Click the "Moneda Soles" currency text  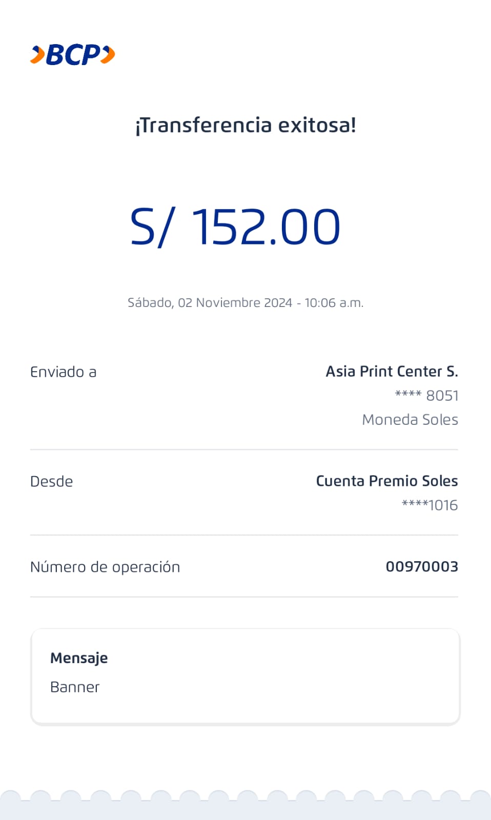(x=410, y=420)
